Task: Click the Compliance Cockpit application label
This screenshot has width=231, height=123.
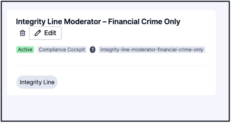Action: [62, 50]
